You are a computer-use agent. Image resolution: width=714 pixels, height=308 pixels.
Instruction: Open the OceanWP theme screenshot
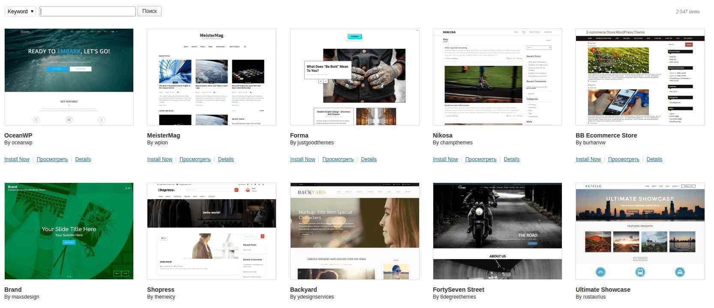(69, 77)
